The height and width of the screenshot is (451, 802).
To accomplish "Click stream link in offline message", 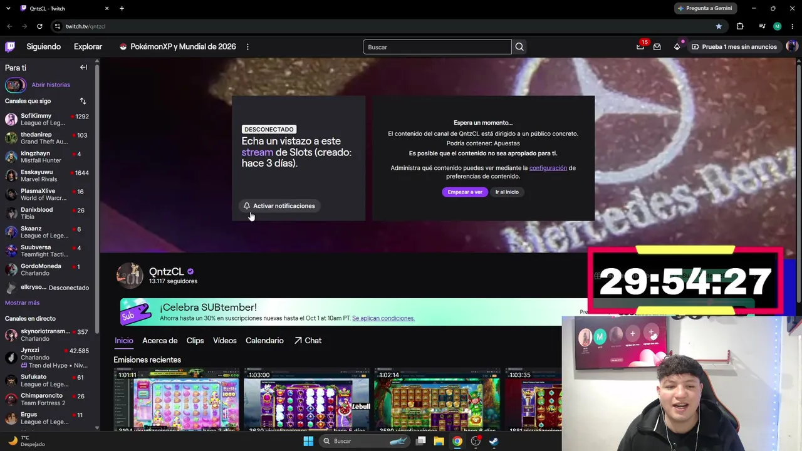I will pos(258,152).
